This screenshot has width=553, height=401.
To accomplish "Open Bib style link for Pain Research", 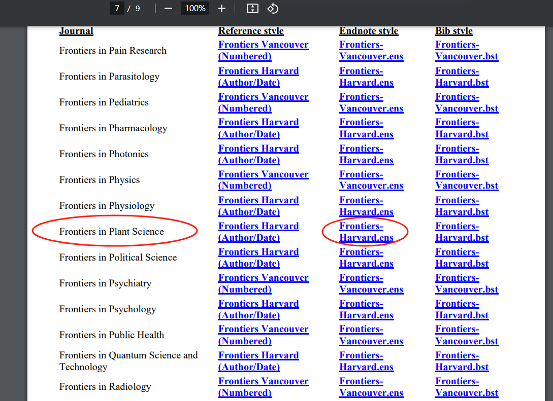I will [467, 50].
